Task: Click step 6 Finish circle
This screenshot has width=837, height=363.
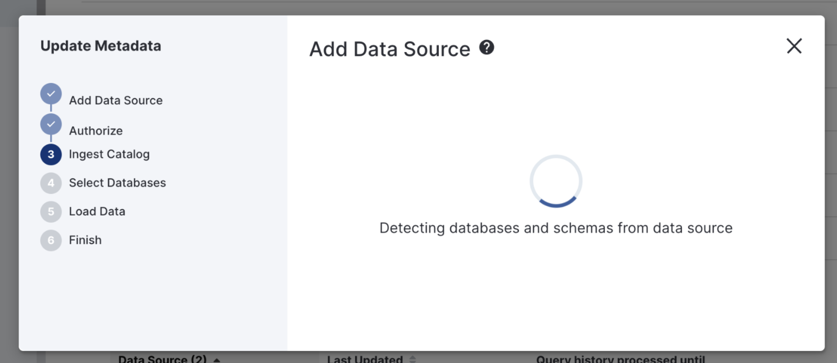Action: 51,240
